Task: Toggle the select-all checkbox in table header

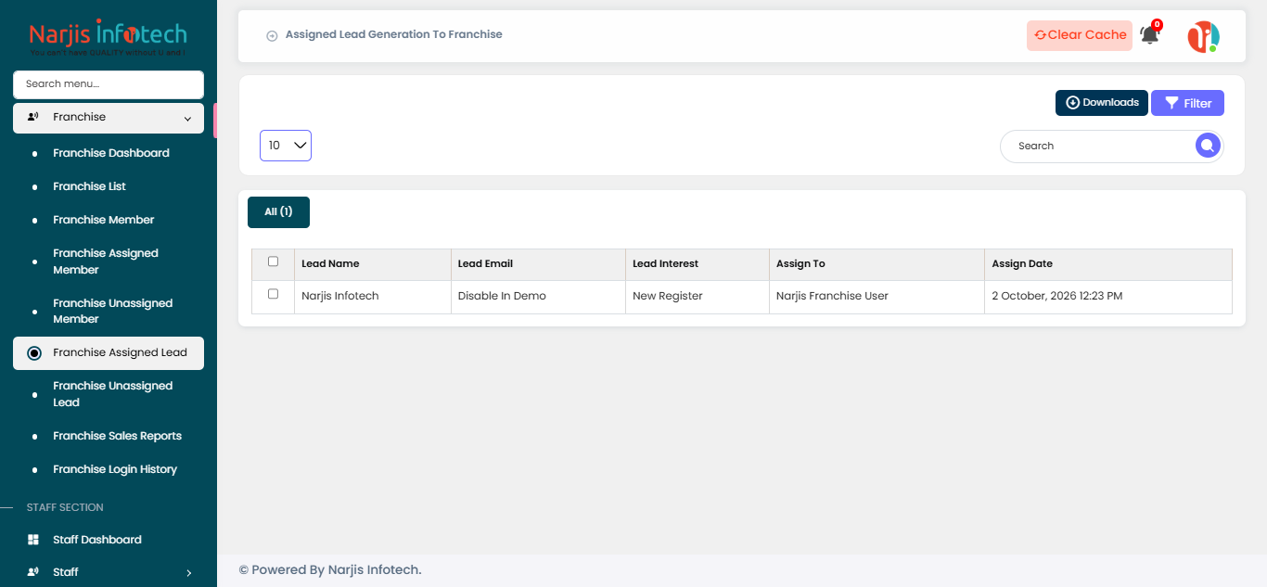Action: (x=273, y=262)
